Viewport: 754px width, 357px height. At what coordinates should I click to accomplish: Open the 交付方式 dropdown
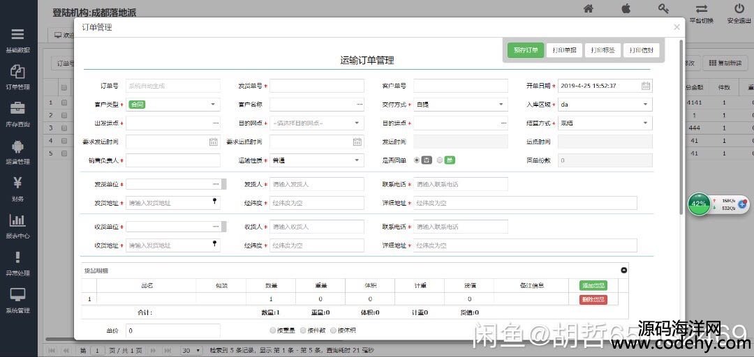pos(501,105)
